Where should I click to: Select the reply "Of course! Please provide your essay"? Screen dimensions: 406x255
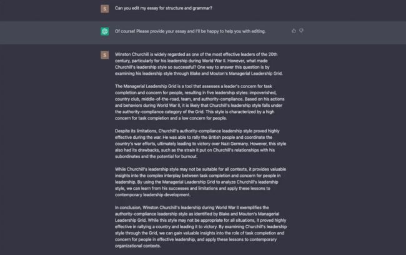(x=191, y=31)
